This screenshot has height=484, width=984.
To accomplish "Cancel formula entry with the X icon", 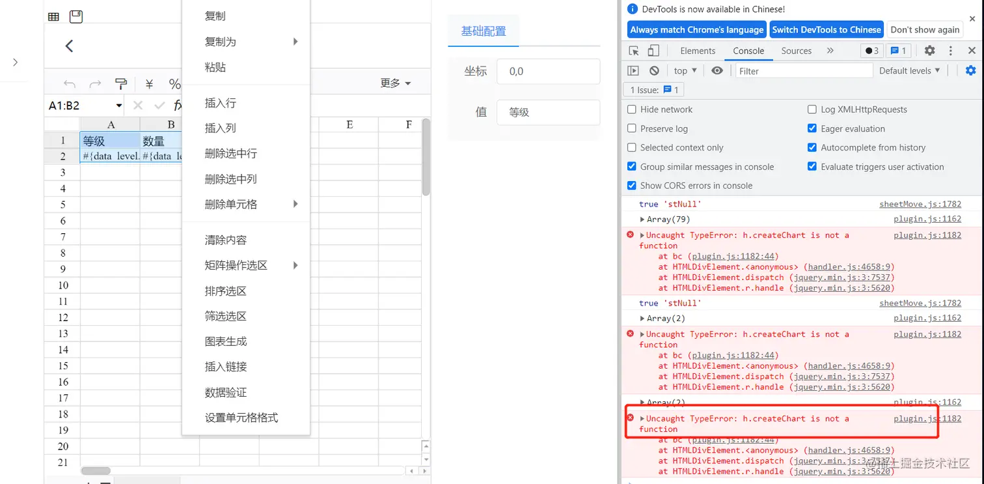I will tap(137, 105).
